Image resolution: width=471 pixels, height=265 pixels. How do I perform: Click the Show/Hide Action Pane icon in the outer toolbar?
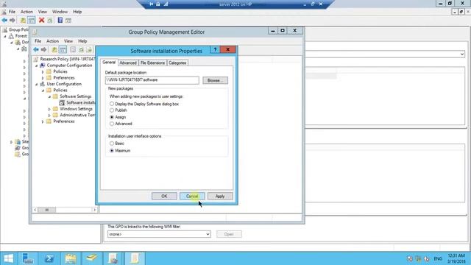[x=68, y=21]
